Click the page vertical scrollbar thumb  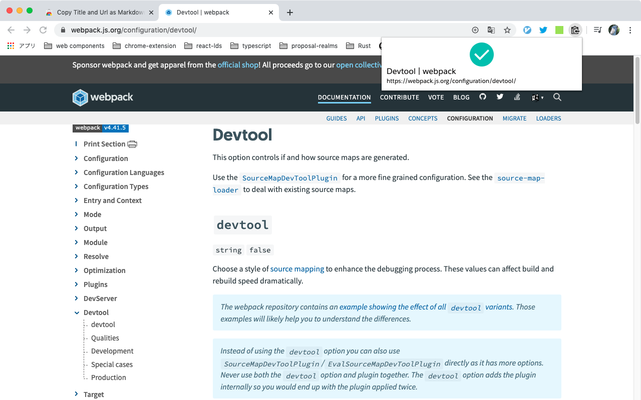click(637, 90)
